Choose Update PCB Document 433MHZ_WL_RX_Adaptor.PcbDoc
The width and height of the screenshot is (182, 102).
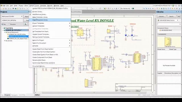point(50,8)
